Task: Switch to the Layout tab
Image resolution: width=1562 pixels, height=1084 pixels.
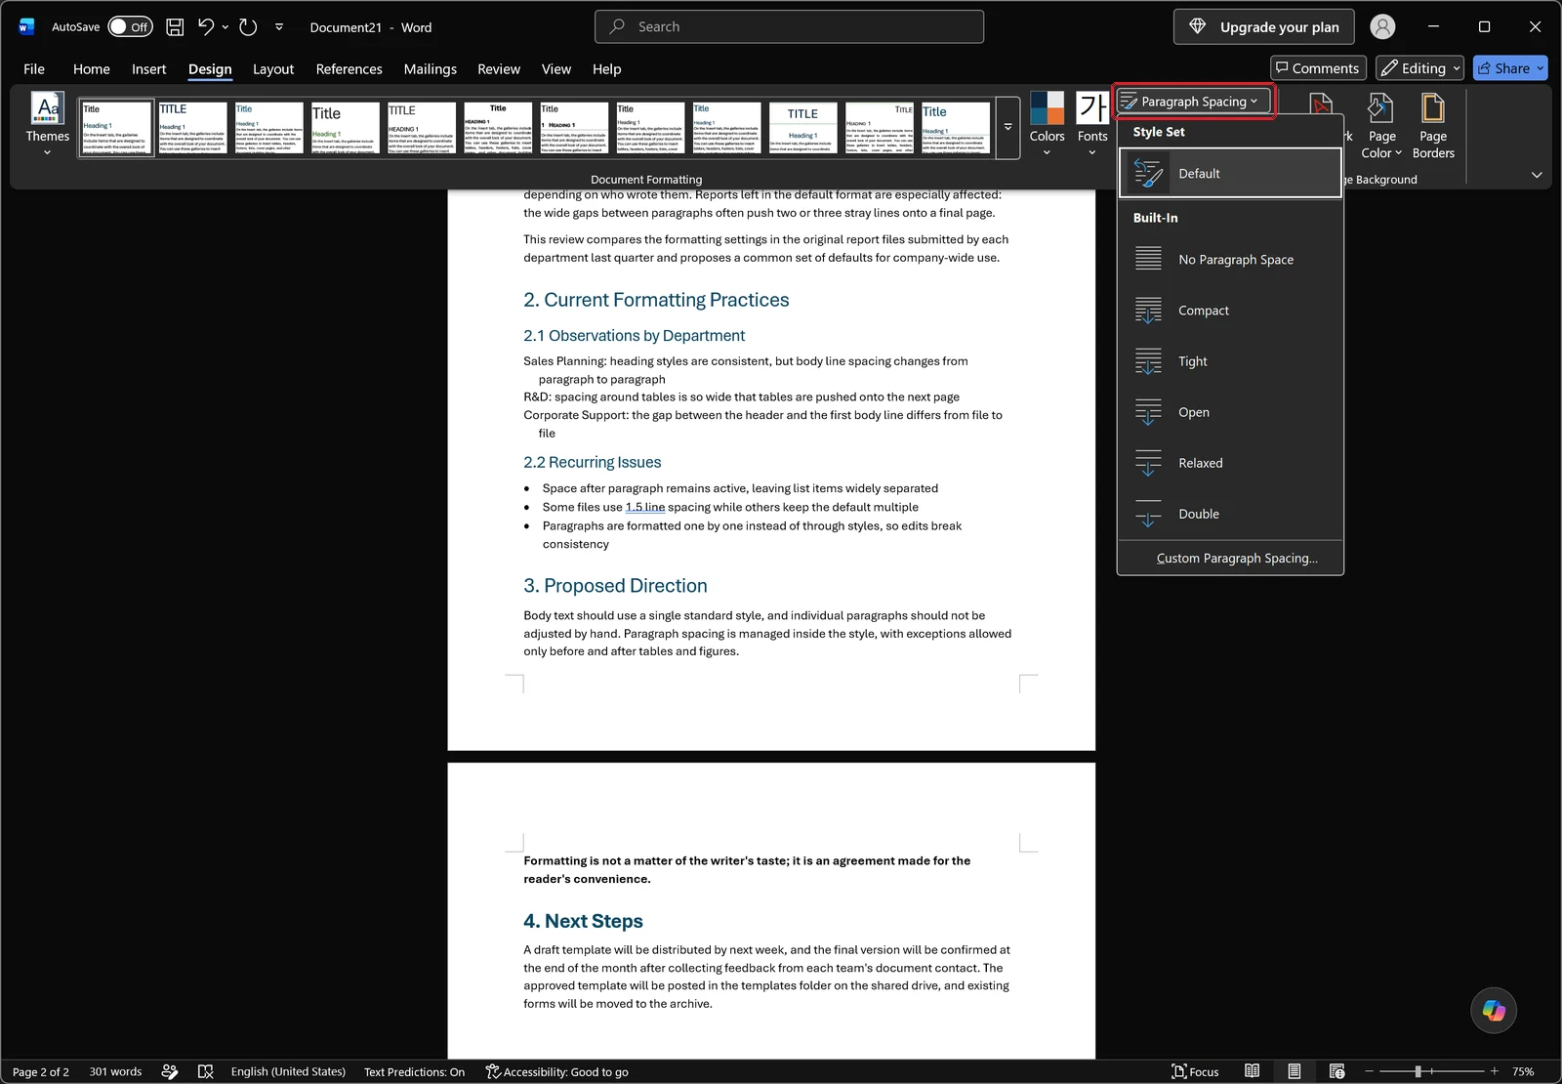Action: [273, 69]
